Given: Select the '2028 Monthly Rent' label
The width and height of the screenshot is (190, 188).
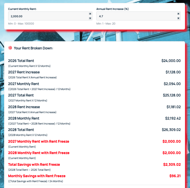Looking at the screenshot, I should pyautogui.click(x=24, y=118).
